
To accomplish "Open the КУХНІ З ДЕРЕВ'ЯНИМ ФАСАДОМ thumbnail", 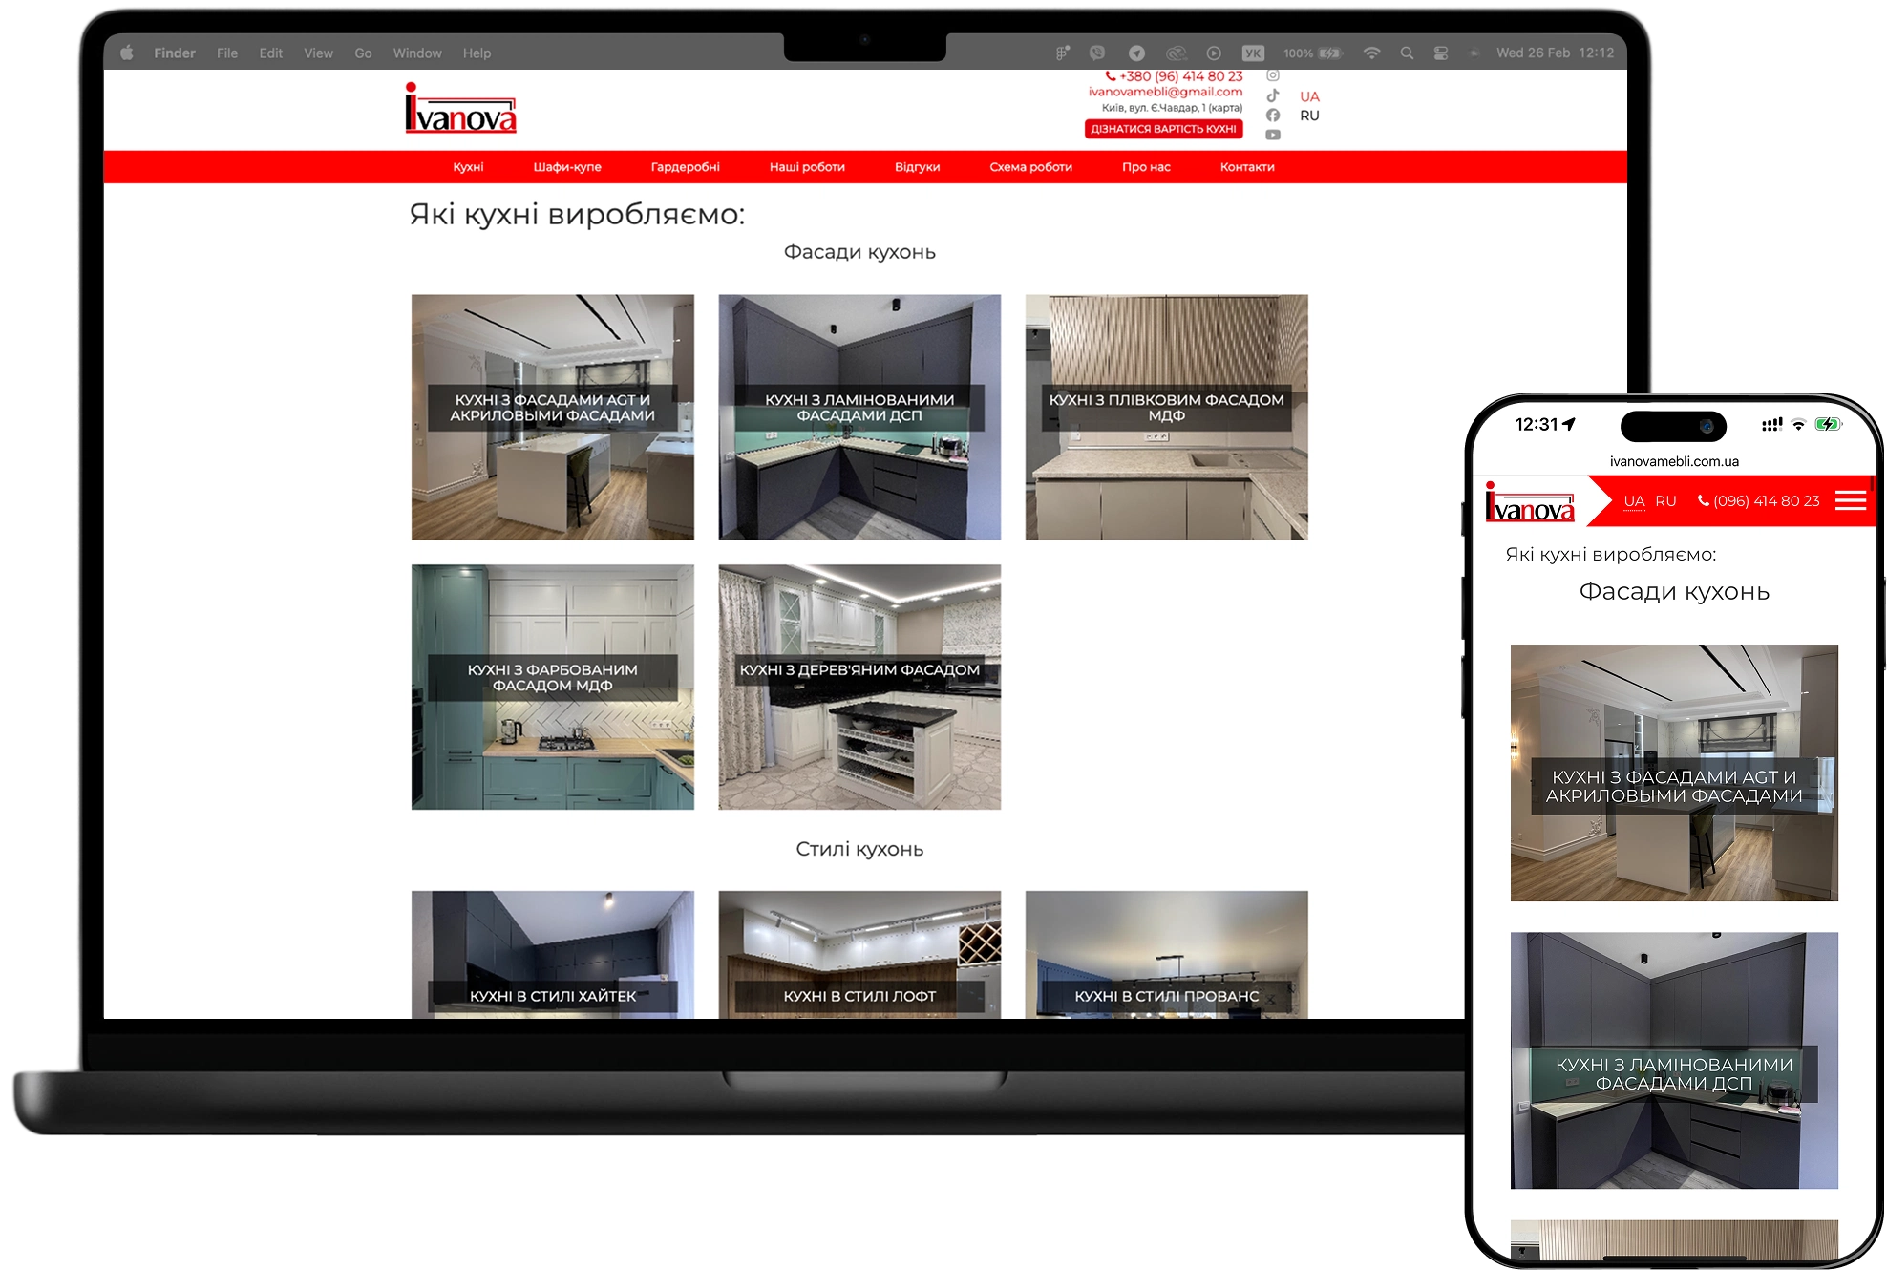I will tap(859, 687).
